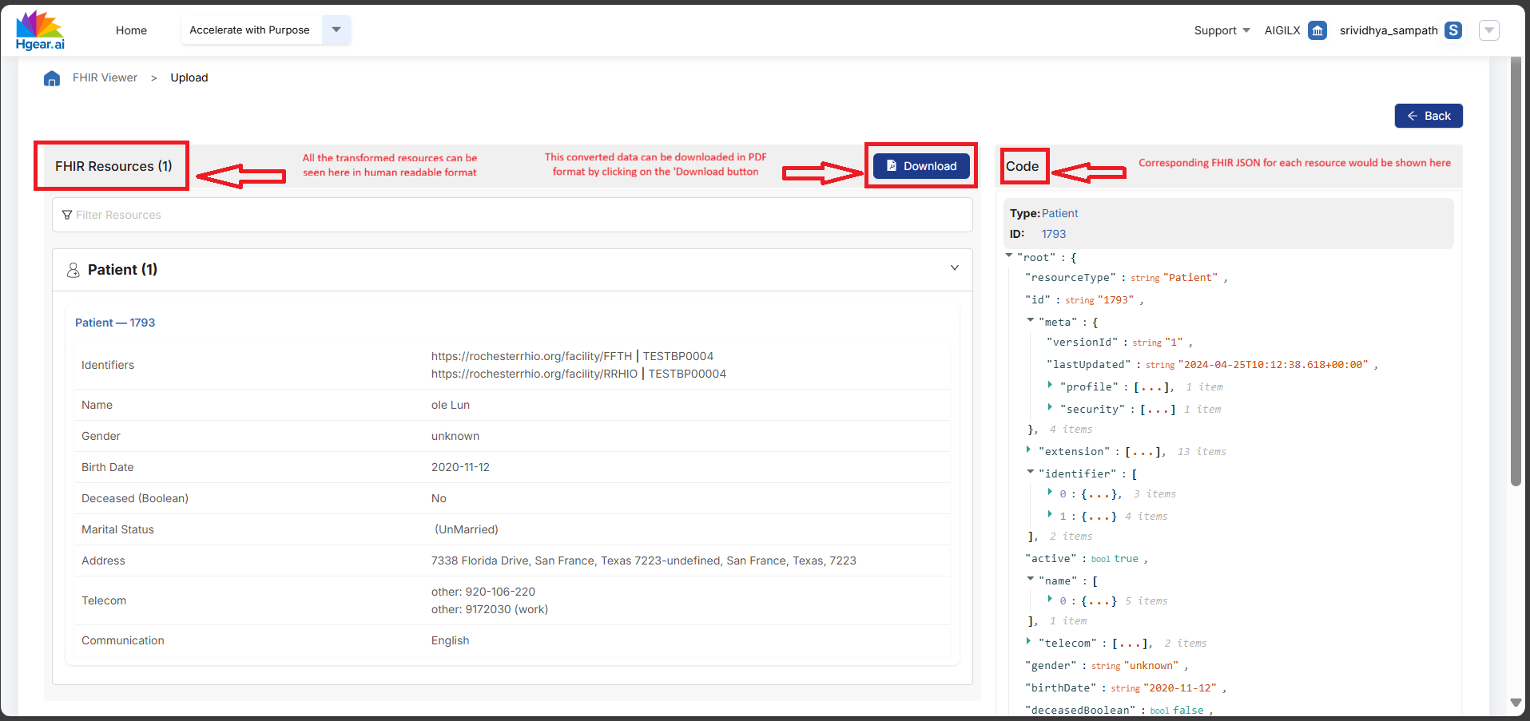Open the Support dropdown menu
Screen dimensions: 1530x721
(x=1222, y=30)
